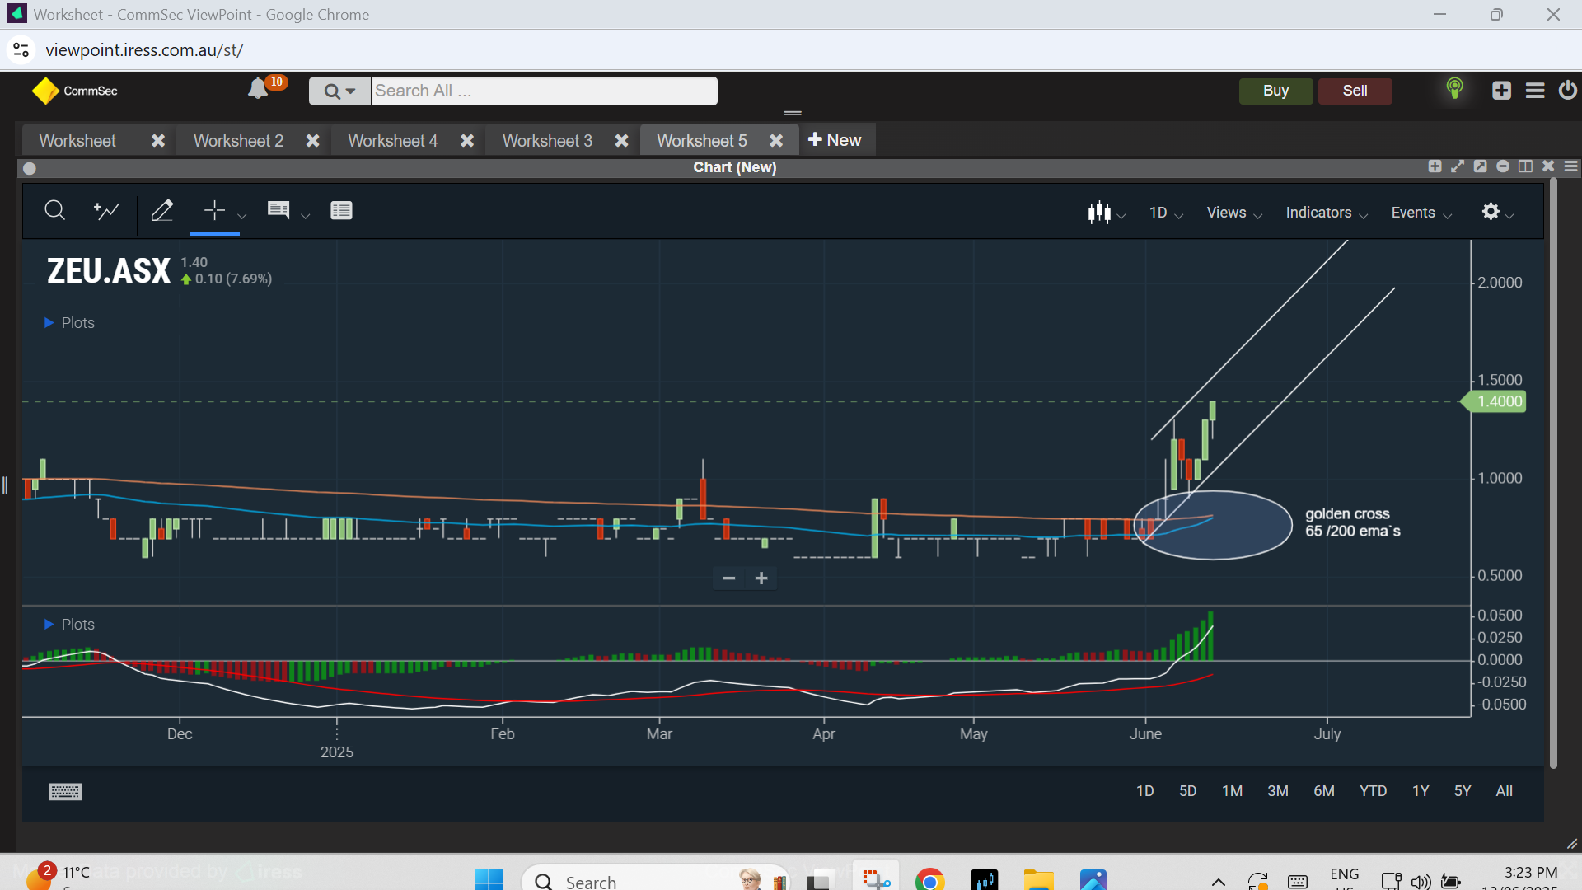Open the chart type dropdown arrow
The height and width of the screenshot is (890, 1582).
click(1121, 216)
